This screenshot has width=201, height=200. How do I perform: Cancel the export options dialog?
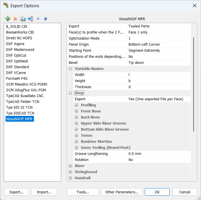(184, 192)
